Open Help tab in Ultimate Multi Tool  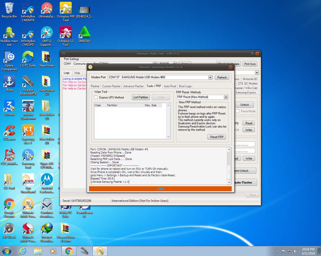pos(77,73)
